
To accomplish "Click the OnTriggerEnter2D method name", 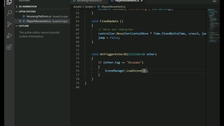I will pos(113,54).
